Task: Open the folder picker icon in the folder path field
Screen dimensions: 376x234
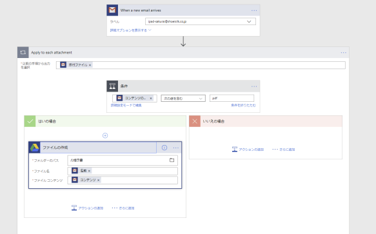Action: click(172, 160)
